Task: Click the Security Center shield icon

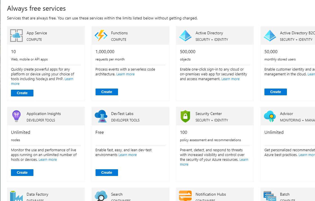Action: click(x=185, y=116)
